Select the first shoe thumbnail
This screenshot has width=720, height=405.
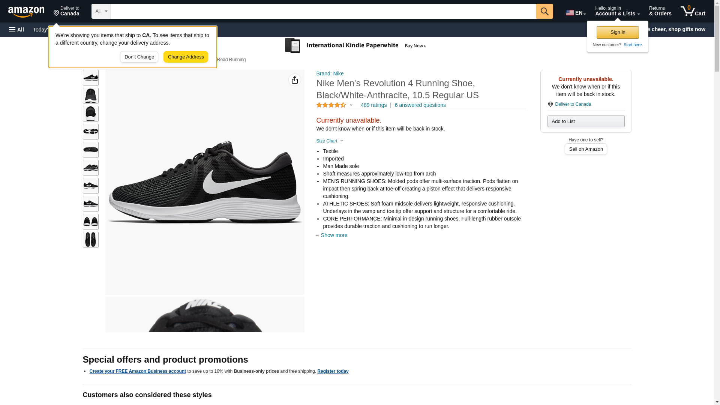click(90, 78)
